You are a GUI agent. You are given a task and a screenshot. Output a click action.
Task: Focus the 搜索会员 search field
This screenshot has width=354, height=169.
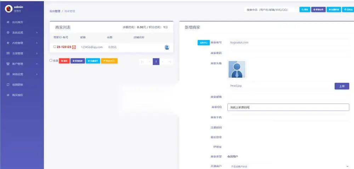(271, 10)
